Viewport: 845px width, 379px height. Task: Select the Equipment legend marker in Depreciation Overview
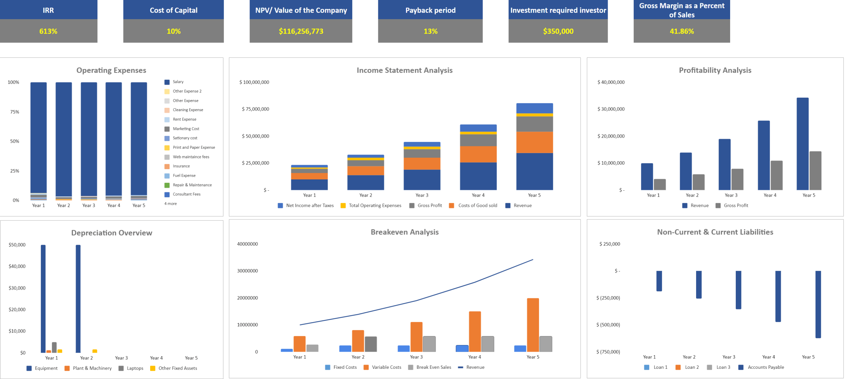click(29, 368)
